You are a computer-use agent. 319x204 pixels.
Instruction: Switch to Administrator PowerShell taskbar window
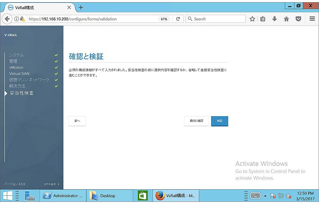pos(63,196)
